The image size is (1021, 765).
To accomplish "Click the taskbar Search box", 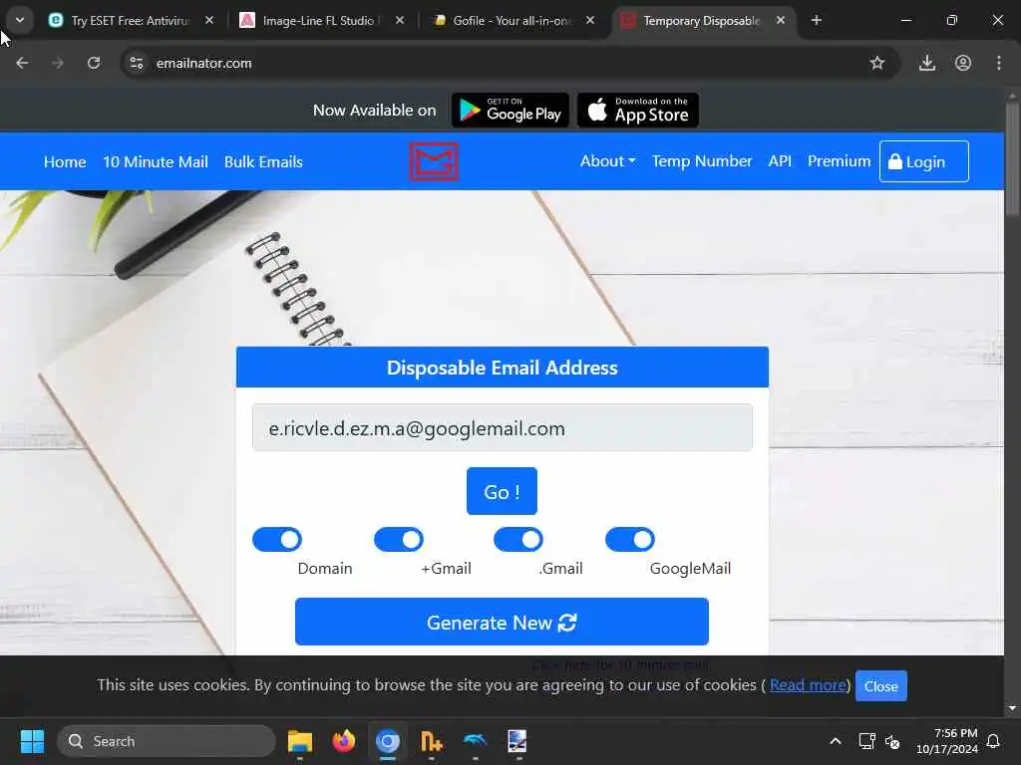I will click(x=167, y=741).
